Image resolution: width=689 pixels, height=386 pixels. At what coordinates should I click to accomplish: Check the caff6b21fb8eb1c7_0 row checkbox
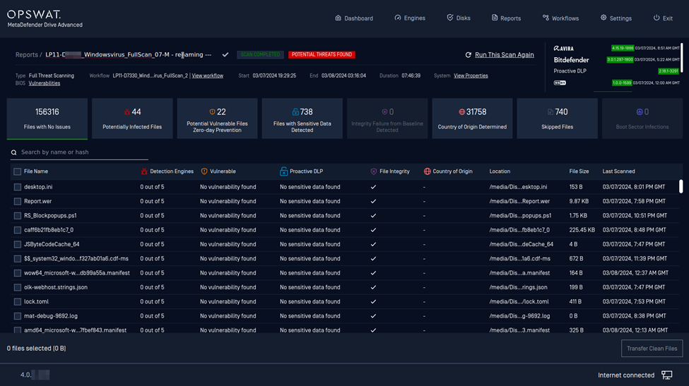coord(17,230)
